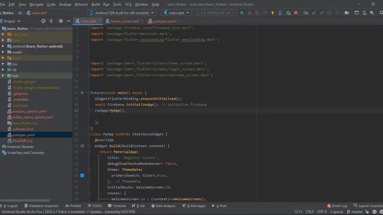This screenshot has width=383, height=215.
Task: Click the UTF-8 encoding in status bar
Action: (322, 211)
